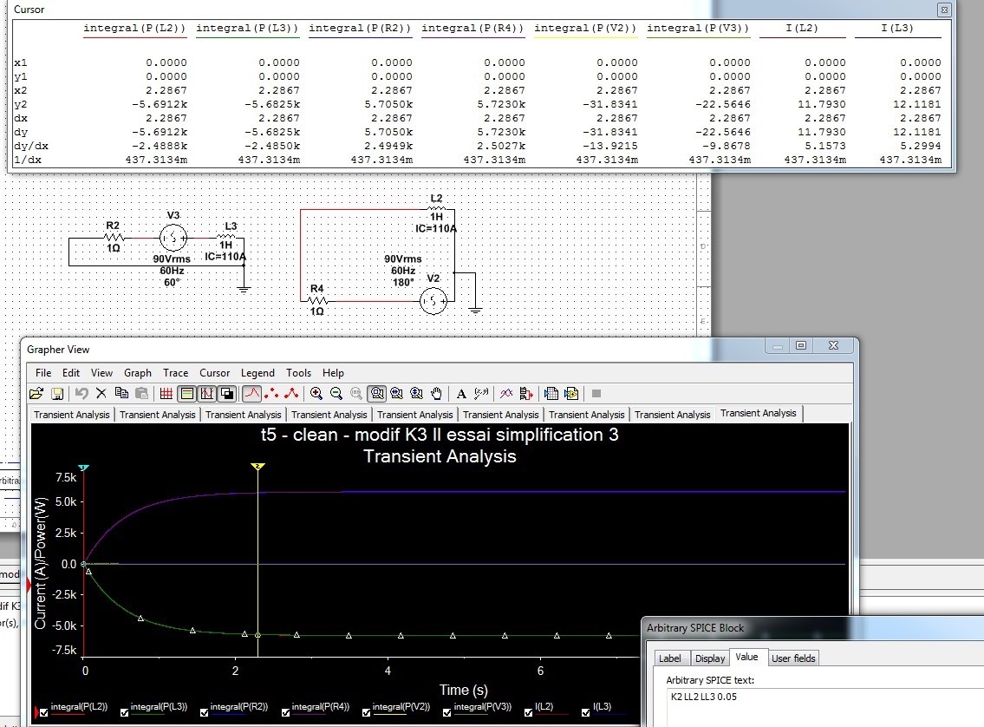Viewport: 984px width, 727px height.
Task: Click the grey stop square icon
Action: click(x=596, y=394)
